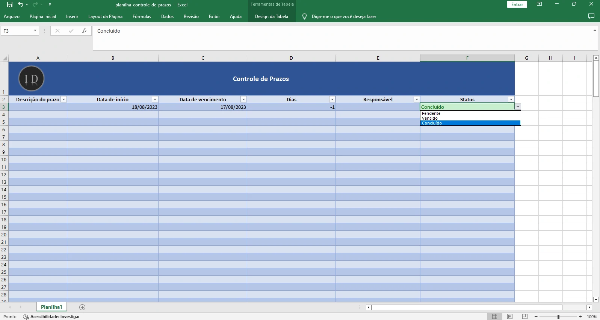
Task: Click the Entrar sign-in button
Action: (517, 5)
